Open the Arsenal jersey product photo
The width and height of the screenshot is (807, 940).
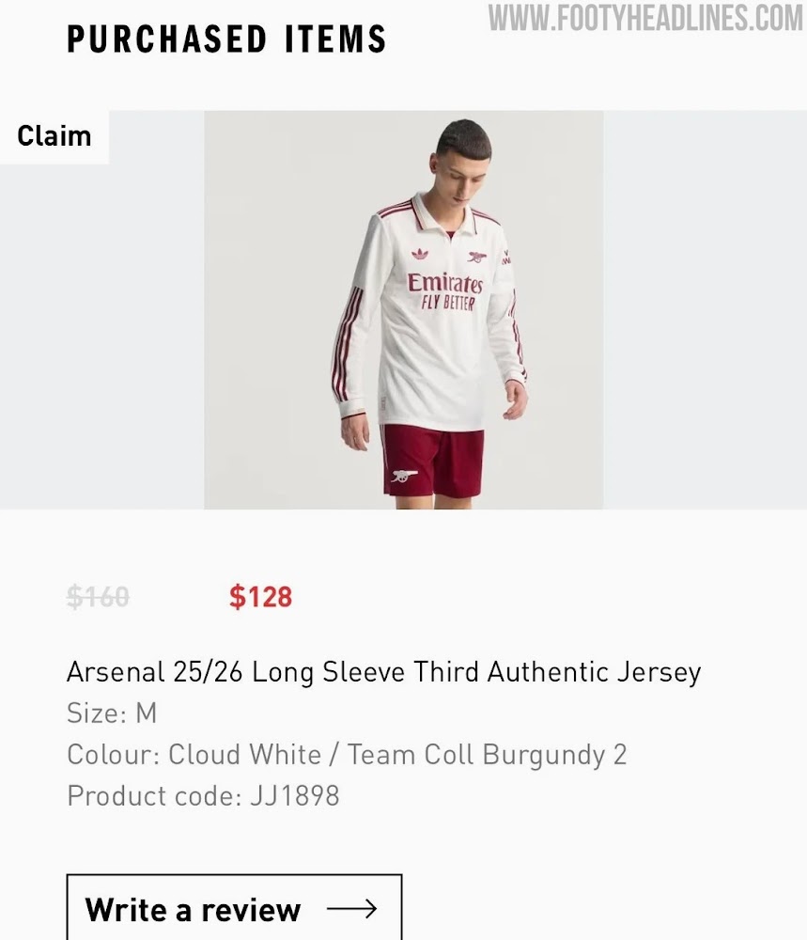tap(404, 310)
